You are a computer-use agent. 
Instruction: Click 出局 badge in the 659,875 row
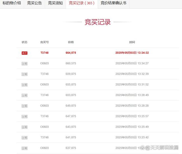click(24, 74)
